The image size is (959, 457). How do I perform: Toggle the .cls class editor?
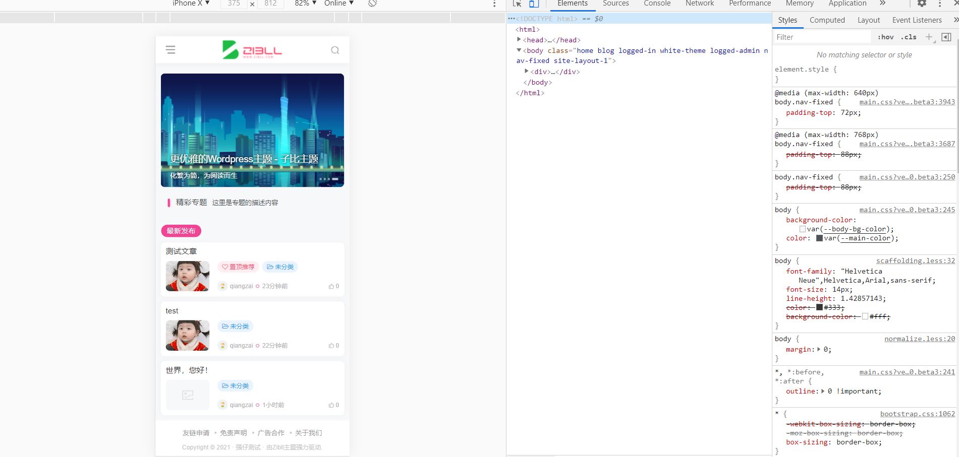[909, 37]
